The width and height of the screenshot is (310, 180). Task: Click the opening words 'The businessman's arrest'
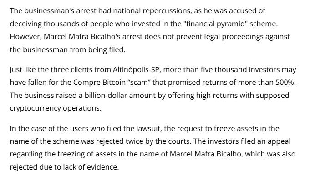click(x=53, y=11)
